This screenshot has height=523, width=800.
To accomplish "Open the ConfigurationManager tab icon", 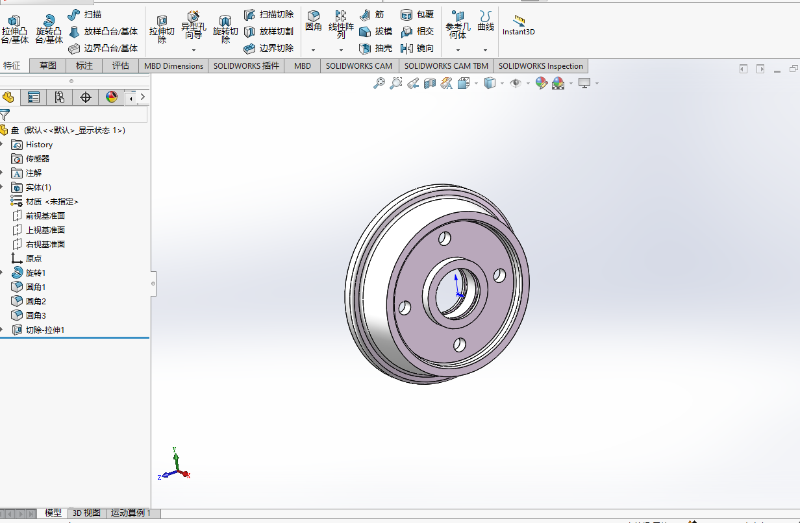I will 60,97.
